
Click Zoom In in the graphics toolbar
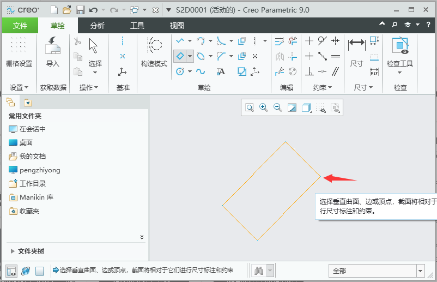(264, 107)
